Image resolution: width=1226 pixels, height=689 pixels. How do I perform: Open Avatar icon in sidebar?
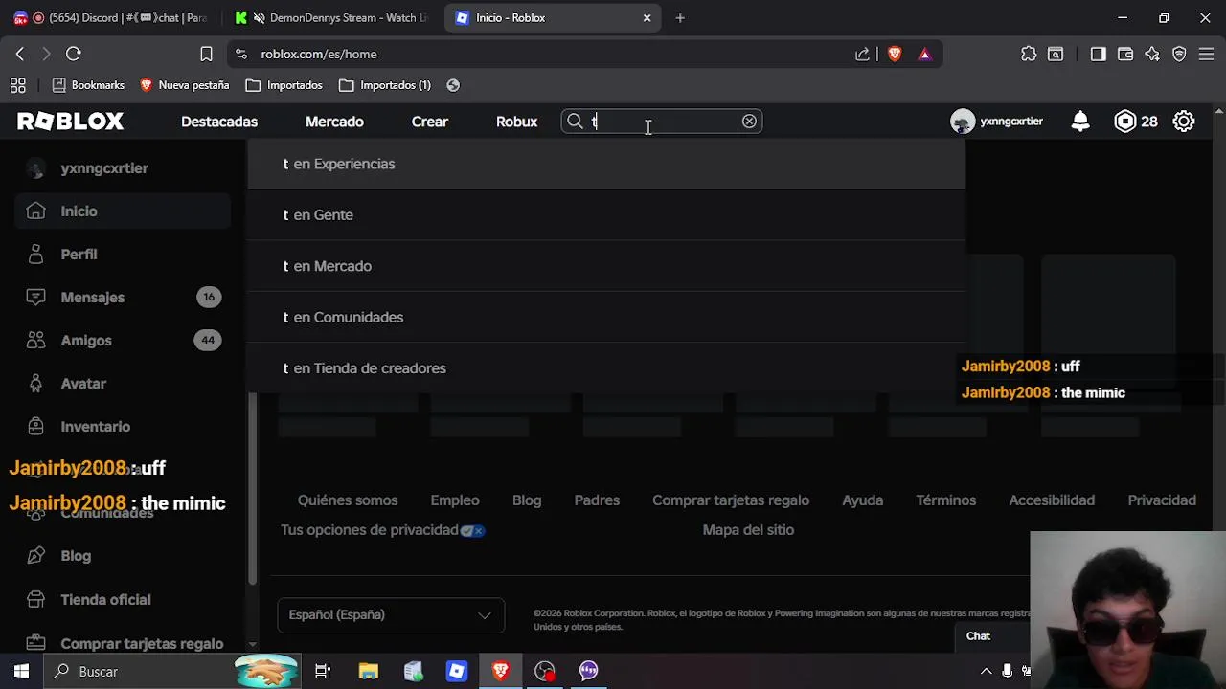click(35, 383)
